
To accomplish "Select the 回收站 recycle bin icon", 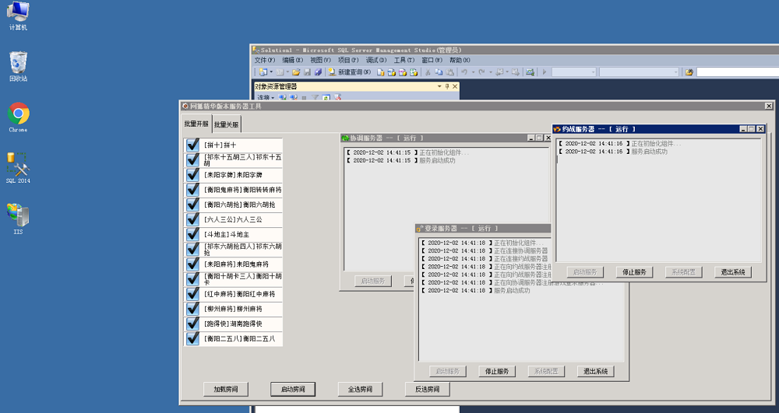I will click(18, 64).
